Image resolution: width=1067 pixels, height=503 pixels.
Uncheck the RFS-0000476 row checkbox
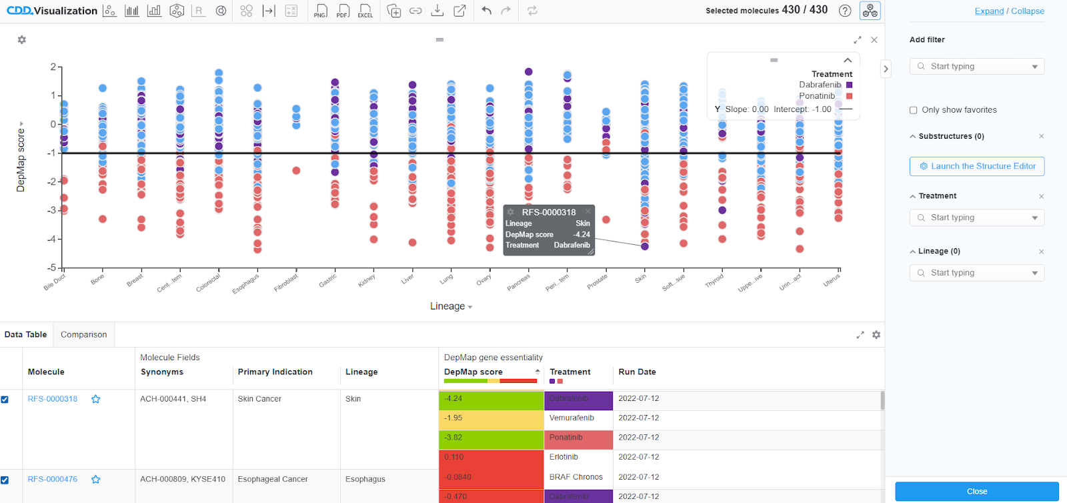[5, 480]
